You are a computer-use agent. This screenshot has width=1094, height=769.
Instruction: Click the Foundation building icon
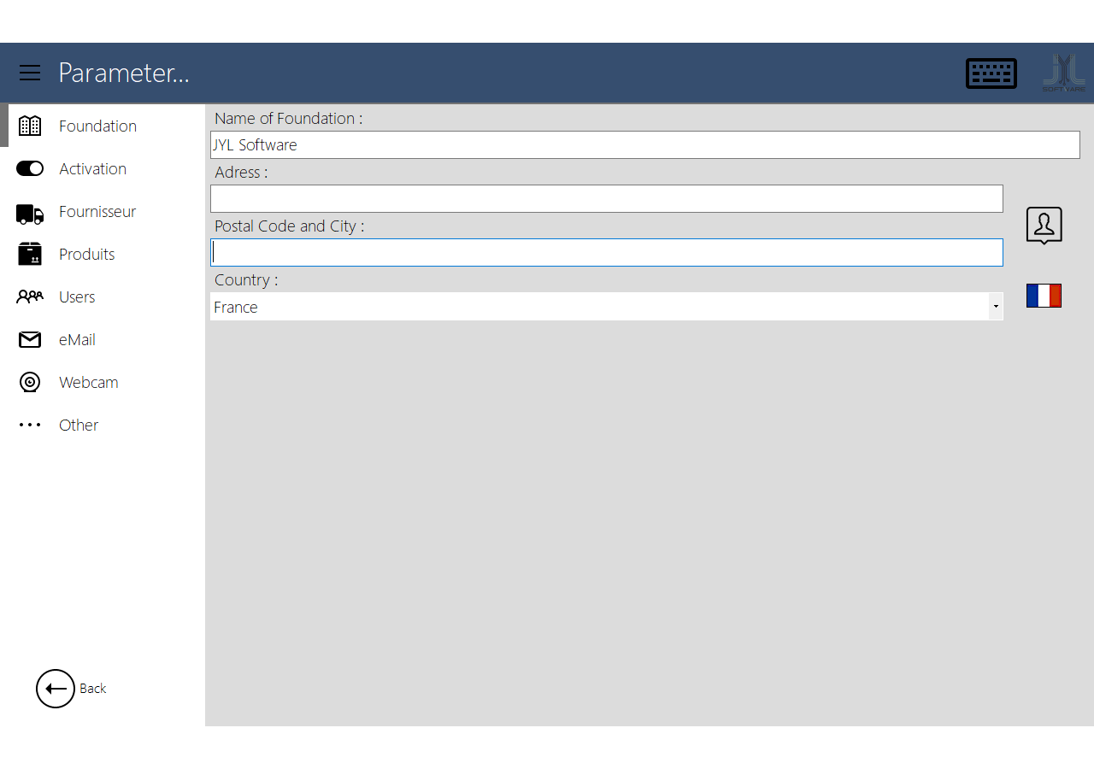click(x=30, y=126)
